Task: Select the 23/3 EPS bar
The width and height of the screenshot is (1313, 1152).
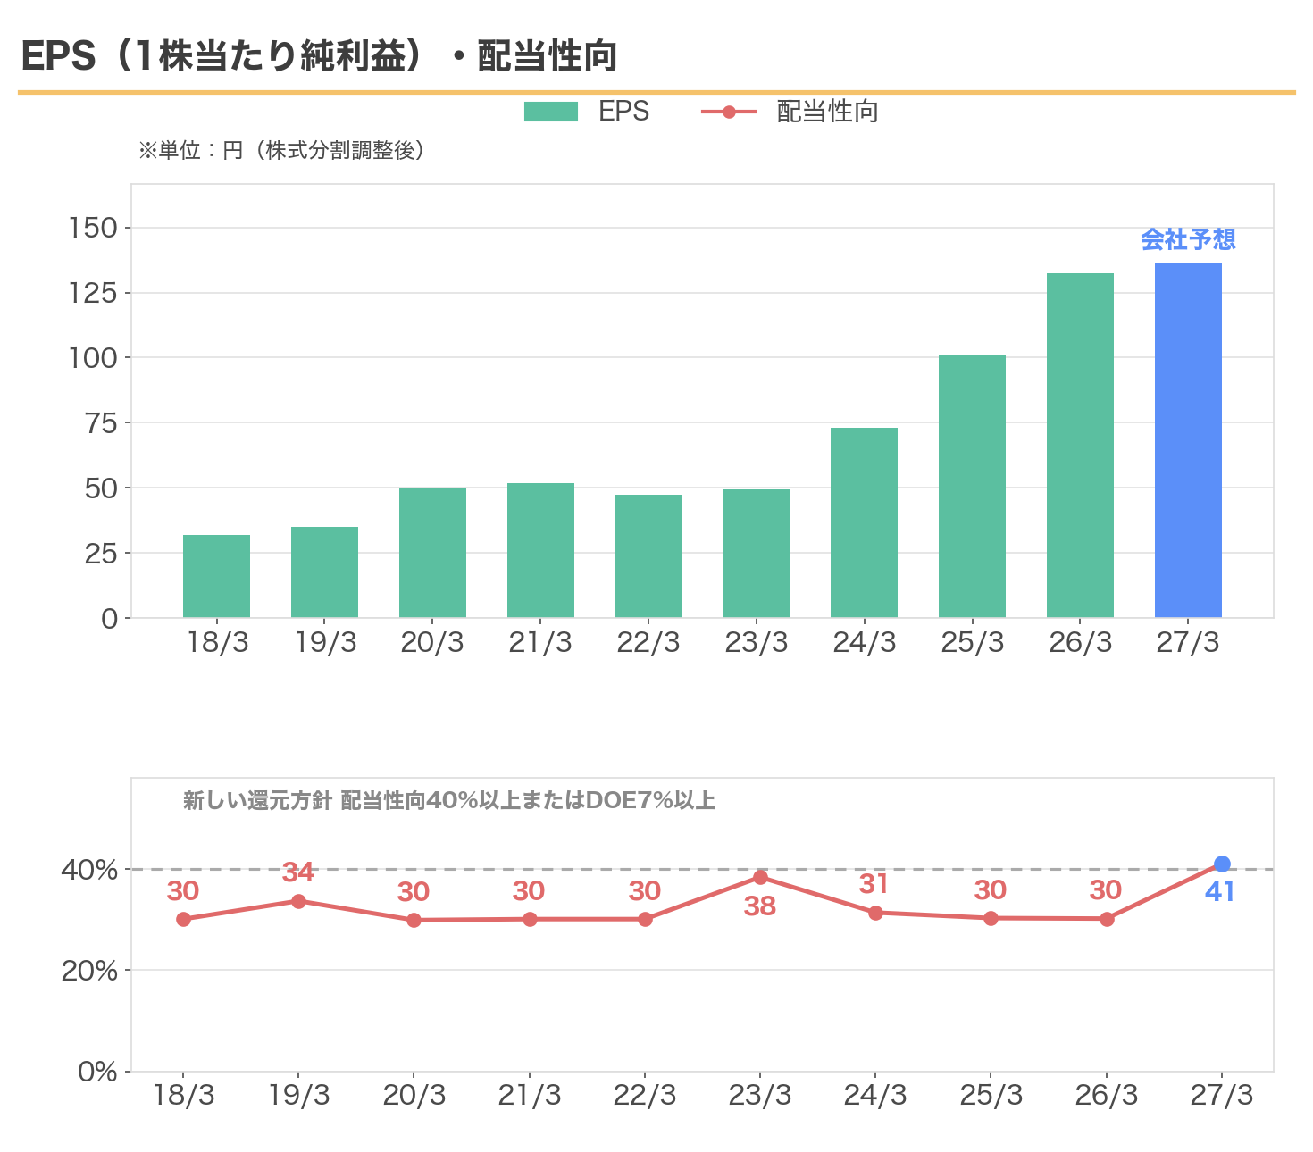Action: tap(756, 553)
